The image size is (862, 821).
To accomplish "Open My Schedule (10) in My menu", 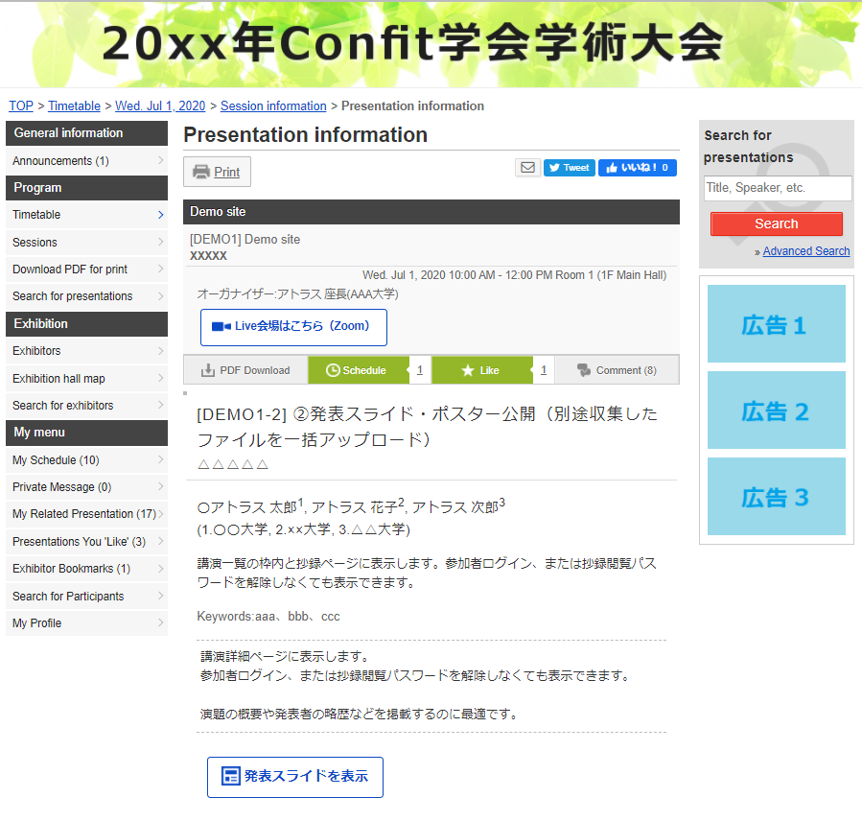I will point(86,460).
